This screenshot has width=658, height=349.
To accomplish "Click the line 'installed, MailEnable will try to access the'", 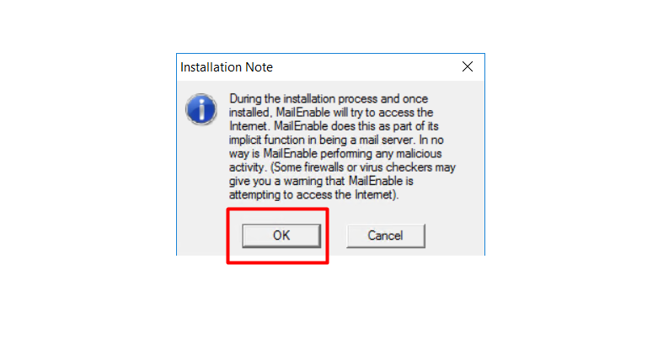I will [331, 113].
